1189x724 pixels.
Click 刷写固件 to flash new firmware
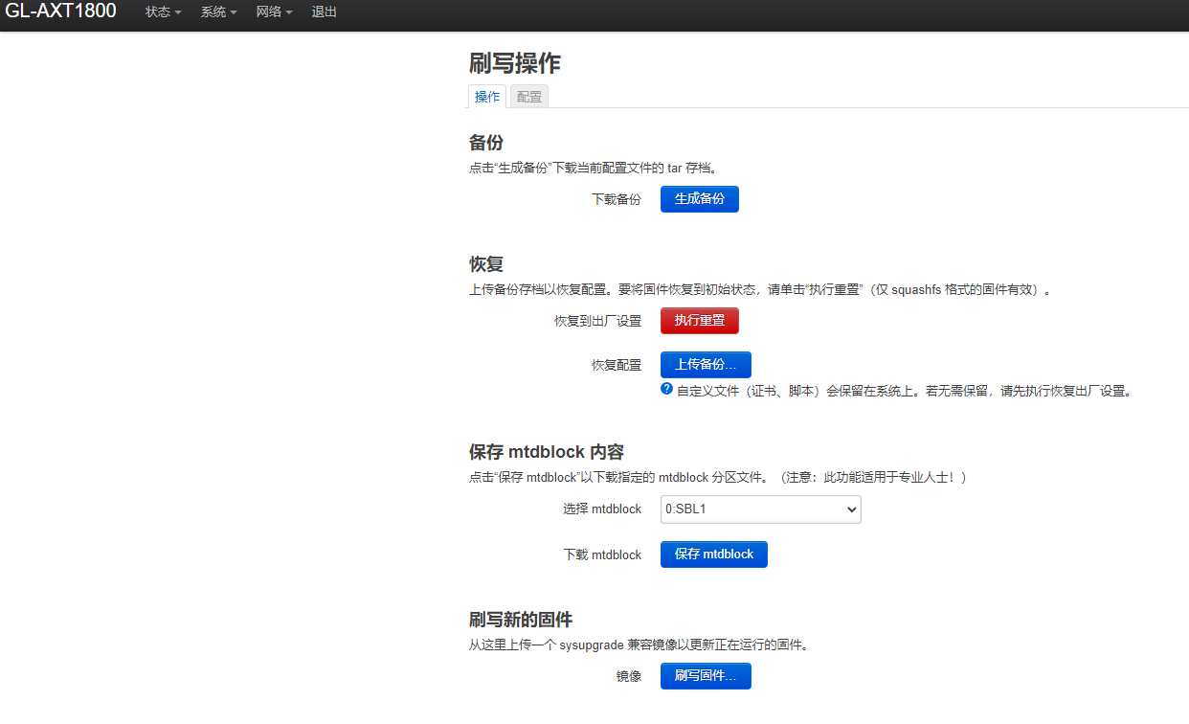[706, 675]
